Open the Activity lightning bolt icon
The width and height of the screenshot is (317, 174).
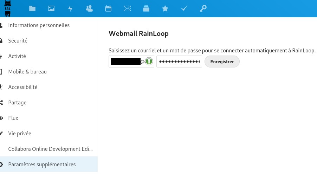coord(70,9)
